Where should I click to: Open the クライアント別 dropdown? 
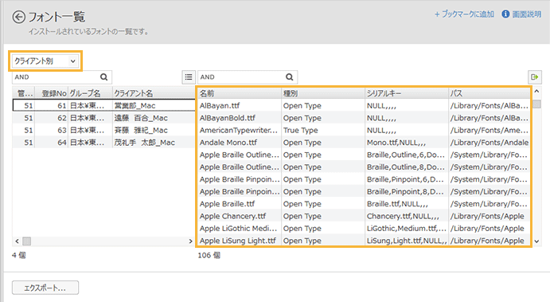tap(45, 61)
